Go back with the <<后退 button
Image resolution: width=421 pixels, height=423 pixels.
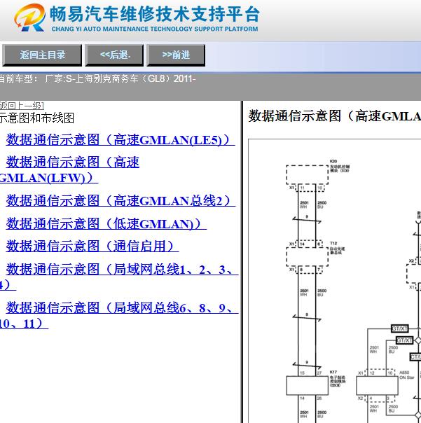coord(114,55)
